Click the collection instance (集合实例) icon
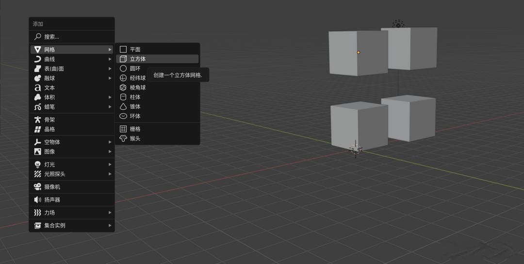The image size is (524, 264). pos(37,225)
